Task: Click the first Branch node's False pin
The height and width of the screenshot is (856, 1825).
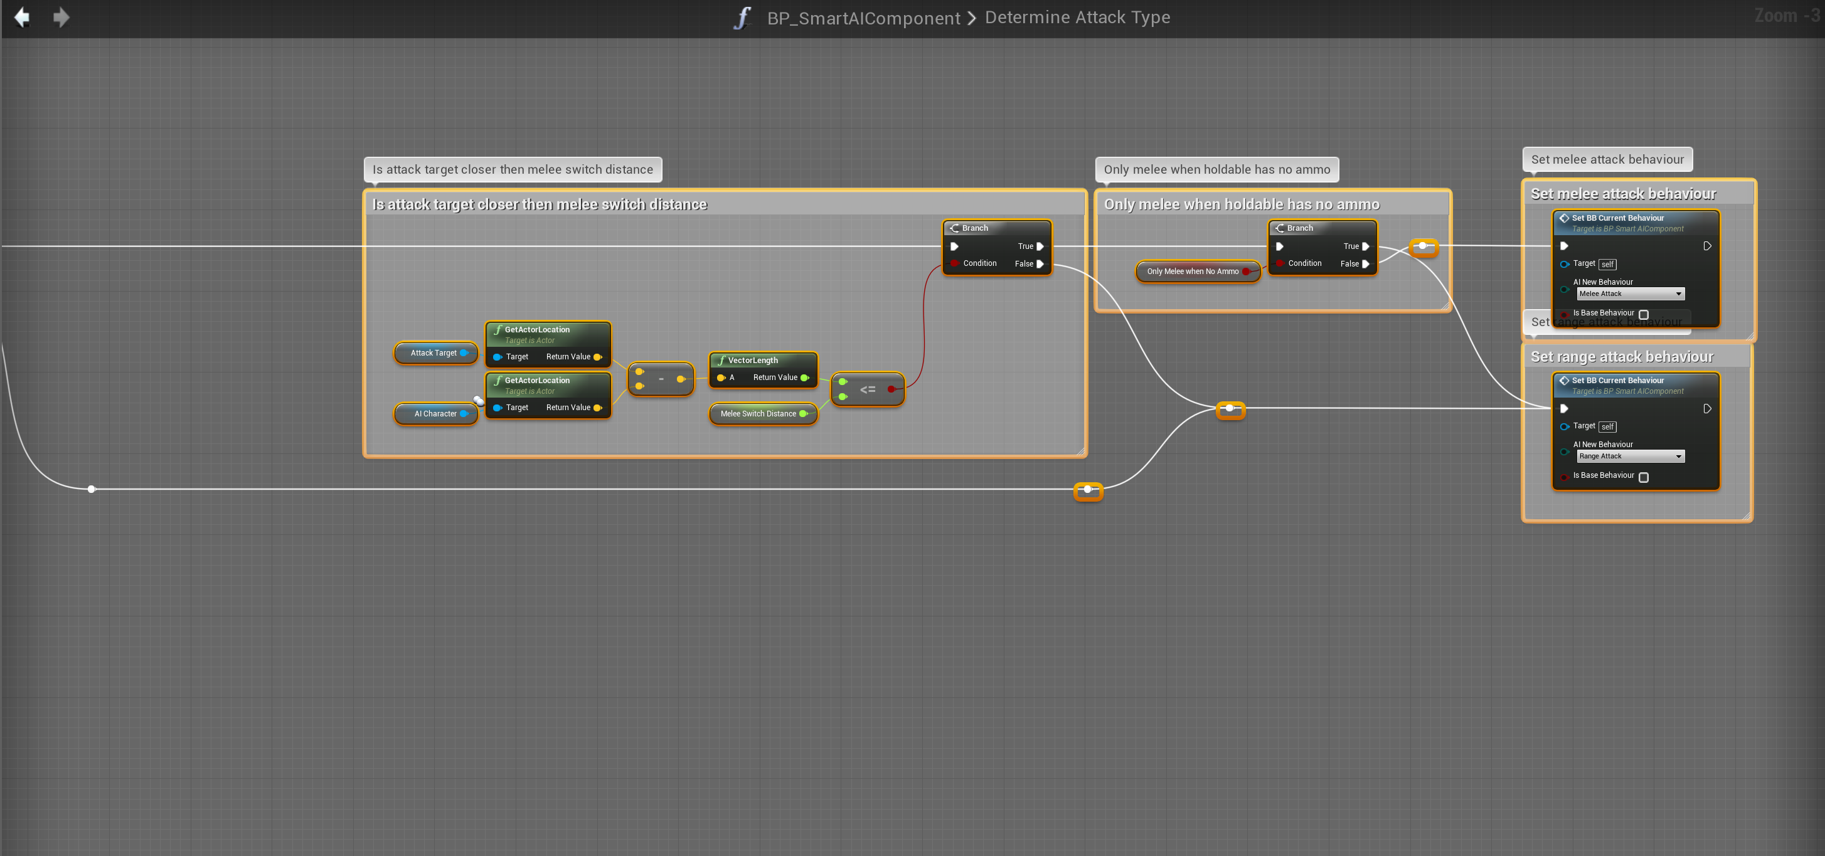Action: (1040, 264)
